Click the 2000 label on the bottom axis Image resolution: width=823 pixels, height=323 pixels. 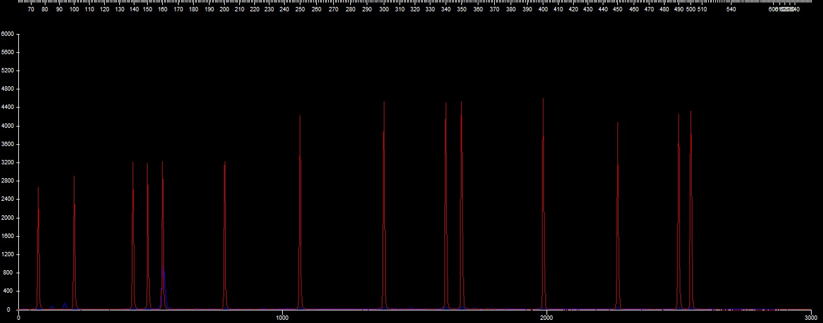tap(547, 318)
